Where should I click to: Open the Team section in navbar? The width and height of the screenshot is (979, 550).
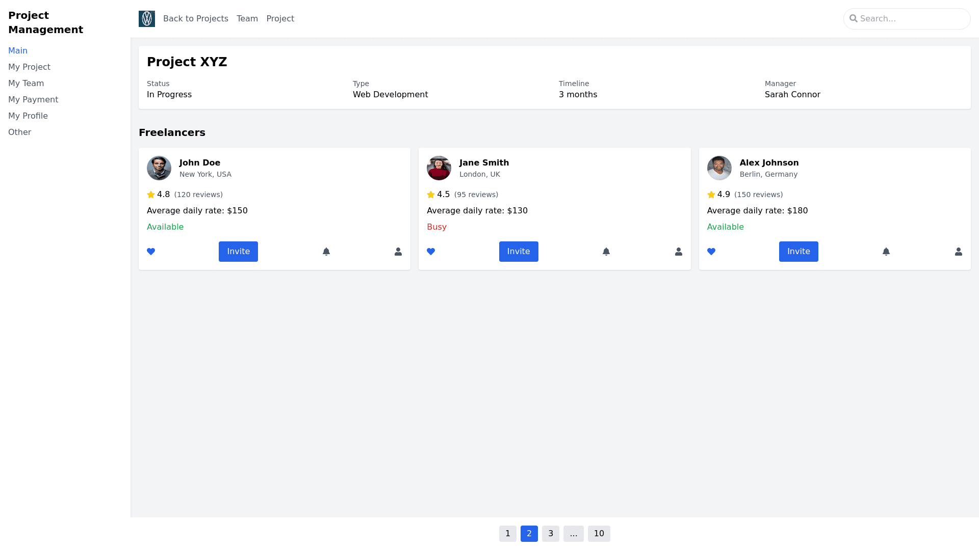pos(247,18)
